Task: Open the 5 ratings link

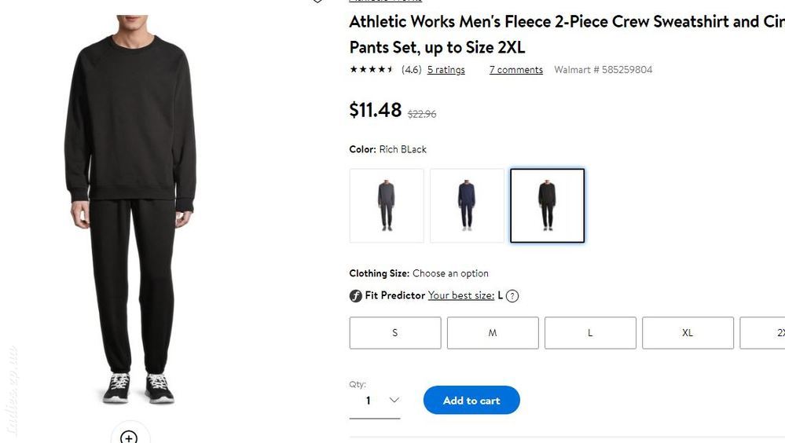Action: tap(446, 70)
